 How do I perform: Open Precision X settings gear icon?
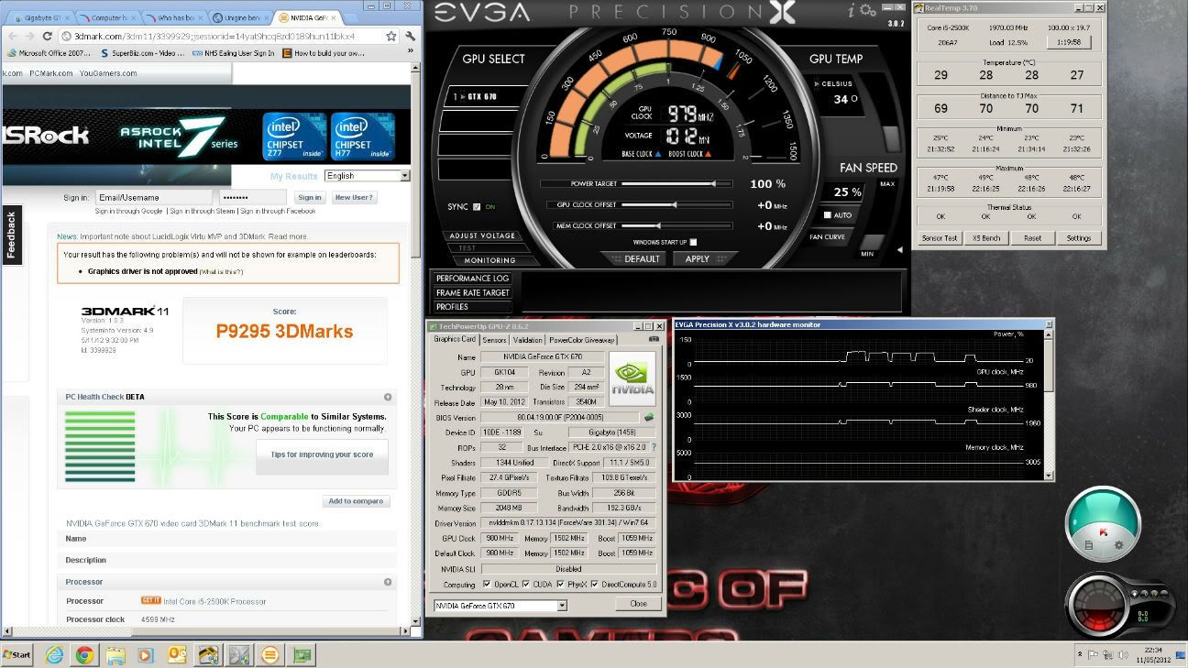pyautogui.click(x=866, y=12)
